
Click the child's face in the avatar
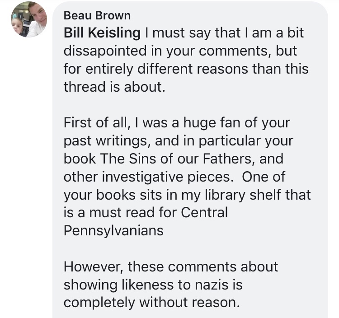pyautogui.click(x=19, y=26)
